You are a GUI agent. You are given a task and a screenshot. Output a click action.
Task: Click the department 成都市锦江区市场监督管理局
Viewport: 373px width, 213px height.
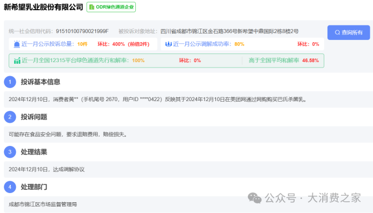[x=43, y=204]
